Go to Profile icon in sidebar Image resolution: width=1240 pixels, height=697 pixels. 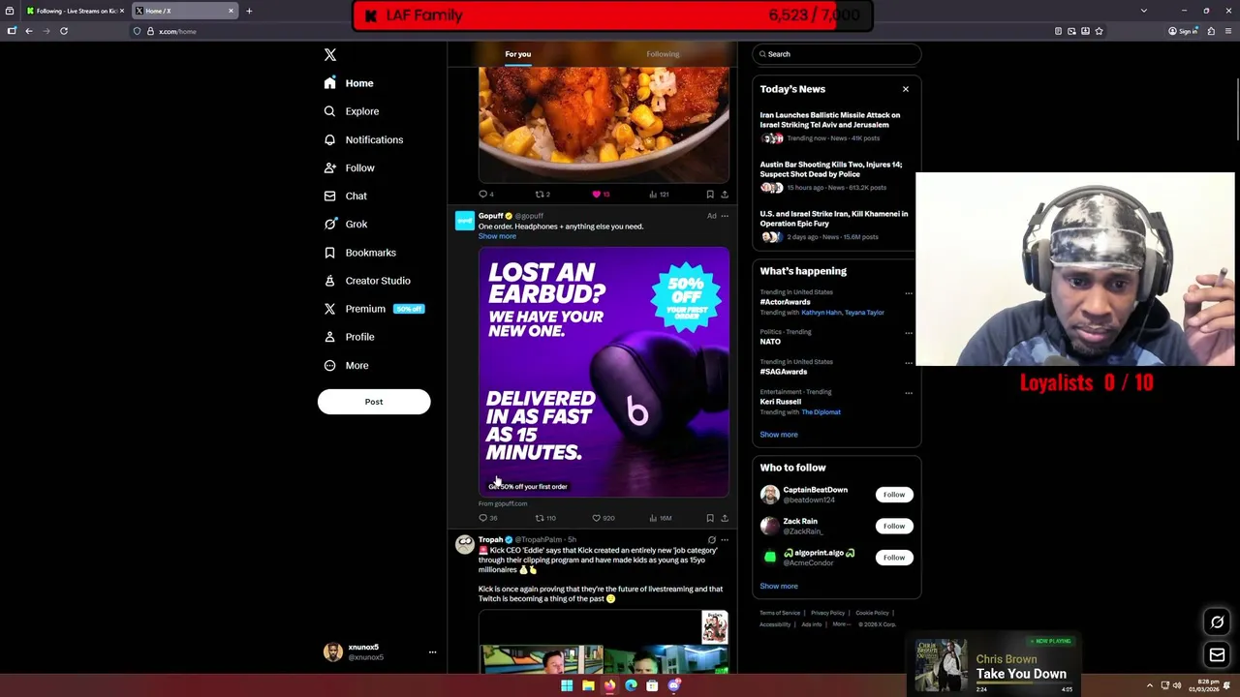(x=330, y=337)
